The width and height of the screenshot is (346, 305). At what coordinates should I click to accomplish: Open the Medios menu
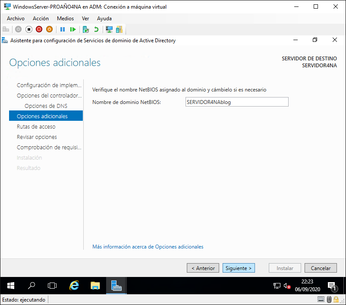[x=65, y=19]
